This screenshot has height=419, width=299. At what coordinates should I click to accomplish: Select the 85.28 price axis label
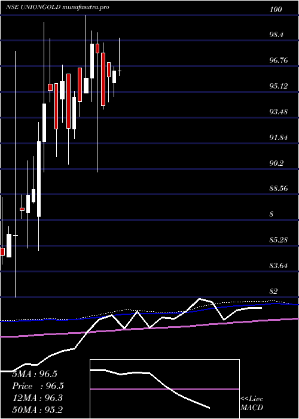click(279, 240)
